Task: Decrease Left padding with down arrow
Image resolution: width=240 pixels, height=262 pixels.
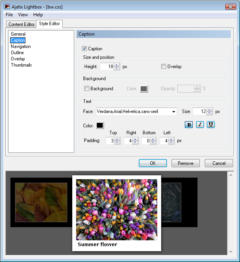Action: pyautogui.click(x=171, y=142)
